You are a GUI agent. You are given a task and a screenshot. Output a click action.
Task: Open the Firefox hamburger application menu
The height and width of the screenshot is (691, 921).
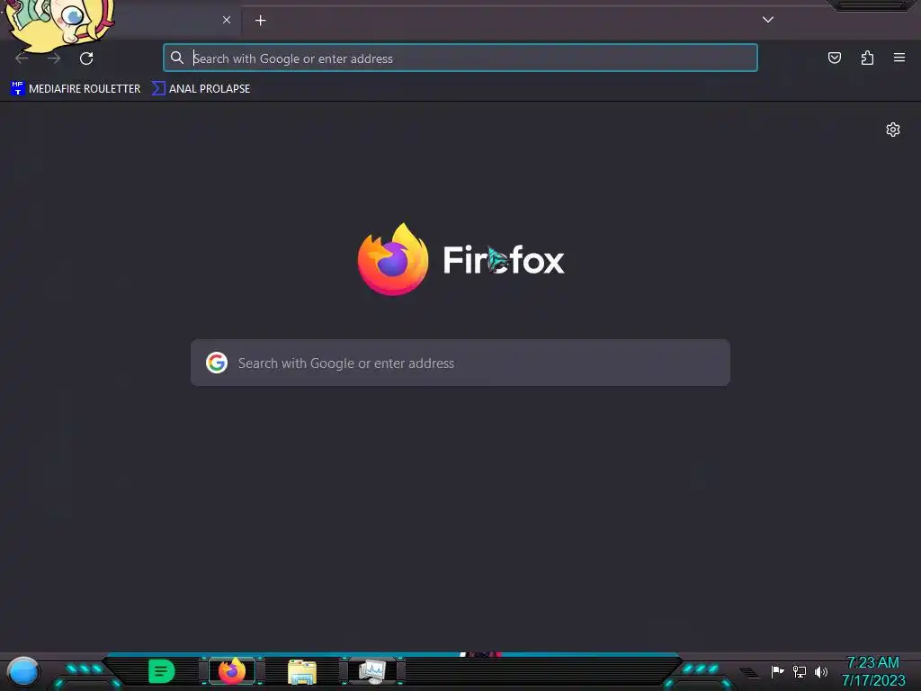pos(899,58)
